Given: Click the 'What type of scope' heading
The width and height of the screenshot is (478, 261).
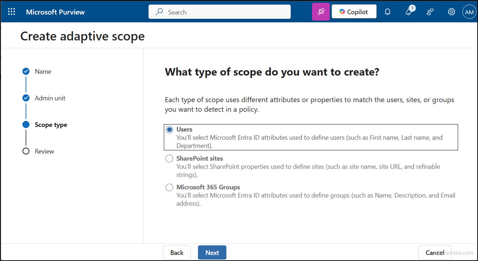Looking at the screenshot, I should 272,72.
